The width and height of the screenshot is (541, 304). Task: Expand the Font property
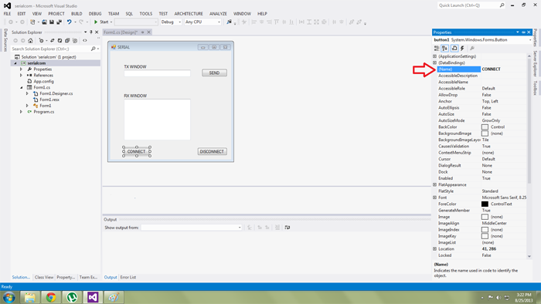(434, 198)
